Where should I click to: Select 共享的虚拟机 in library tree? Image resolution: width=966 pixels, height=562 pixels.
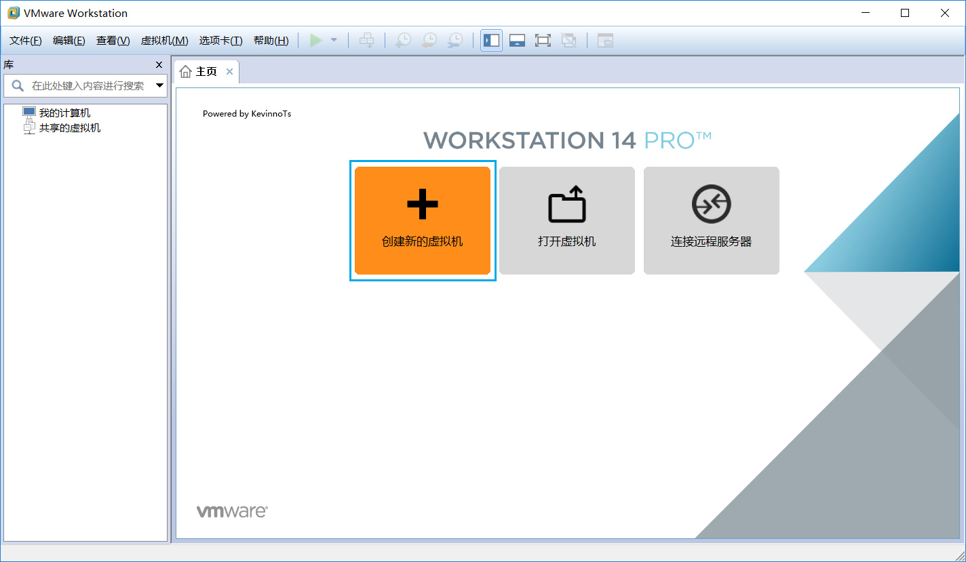pyautogui.click(x=70, y=127)
